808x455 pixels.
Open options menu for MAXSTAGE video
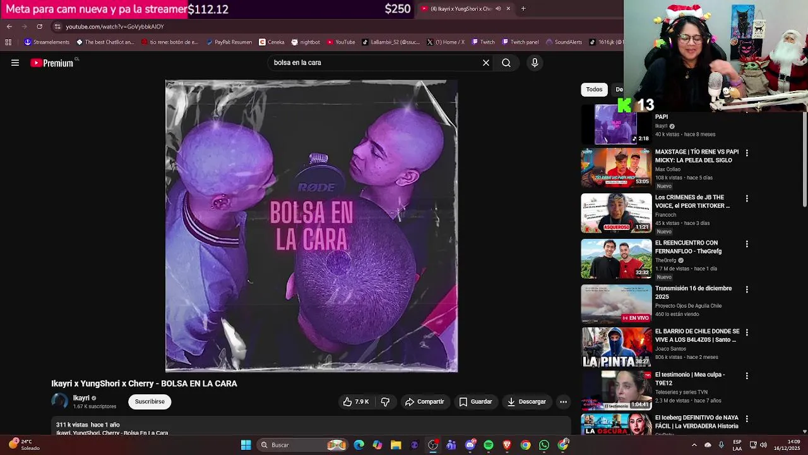pos(747,153)
